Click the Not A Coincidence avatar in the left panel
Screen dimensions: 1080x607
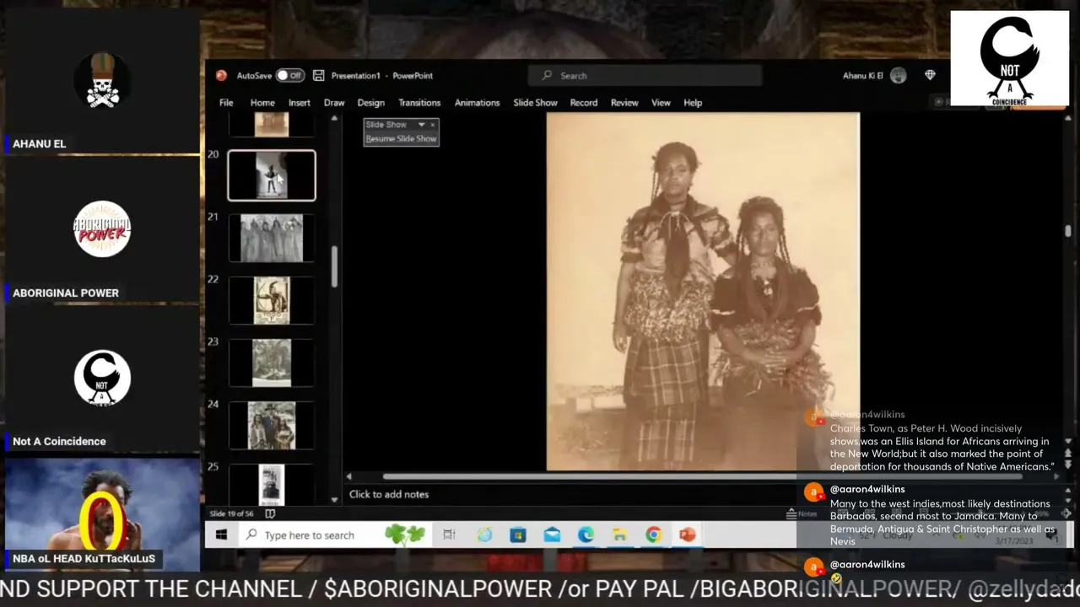(102, 378)
